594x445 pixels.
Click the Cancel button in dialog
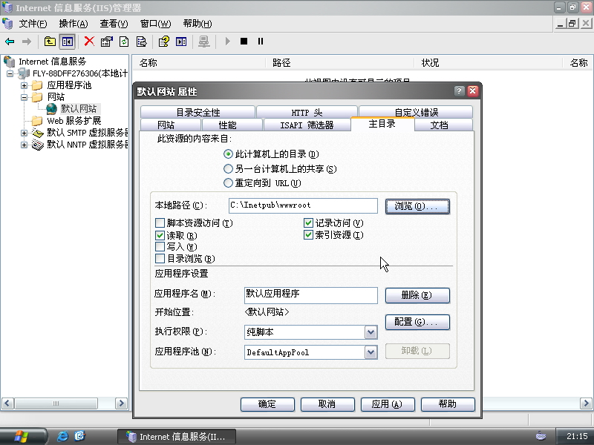[x=327, y=404]
